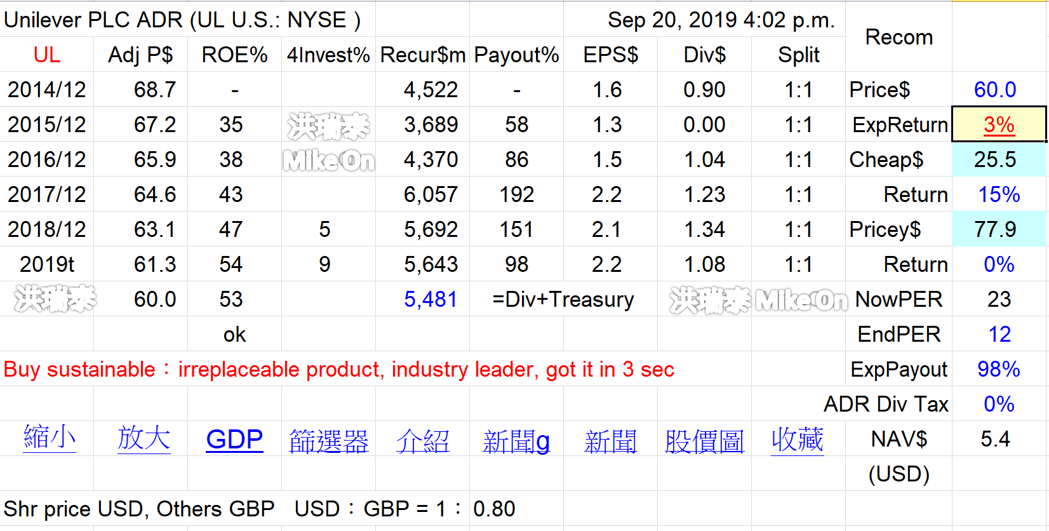Select the Div$ value 0.90

point(704,90)
